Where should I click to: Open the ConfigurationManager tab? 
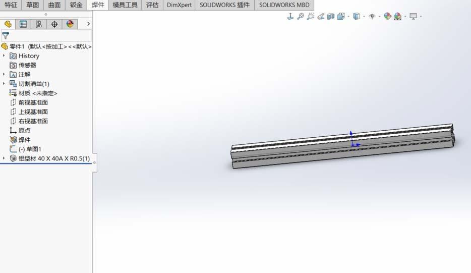(39, 24)
